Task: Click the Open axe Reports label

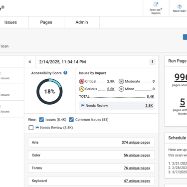Action: point(156,11)
